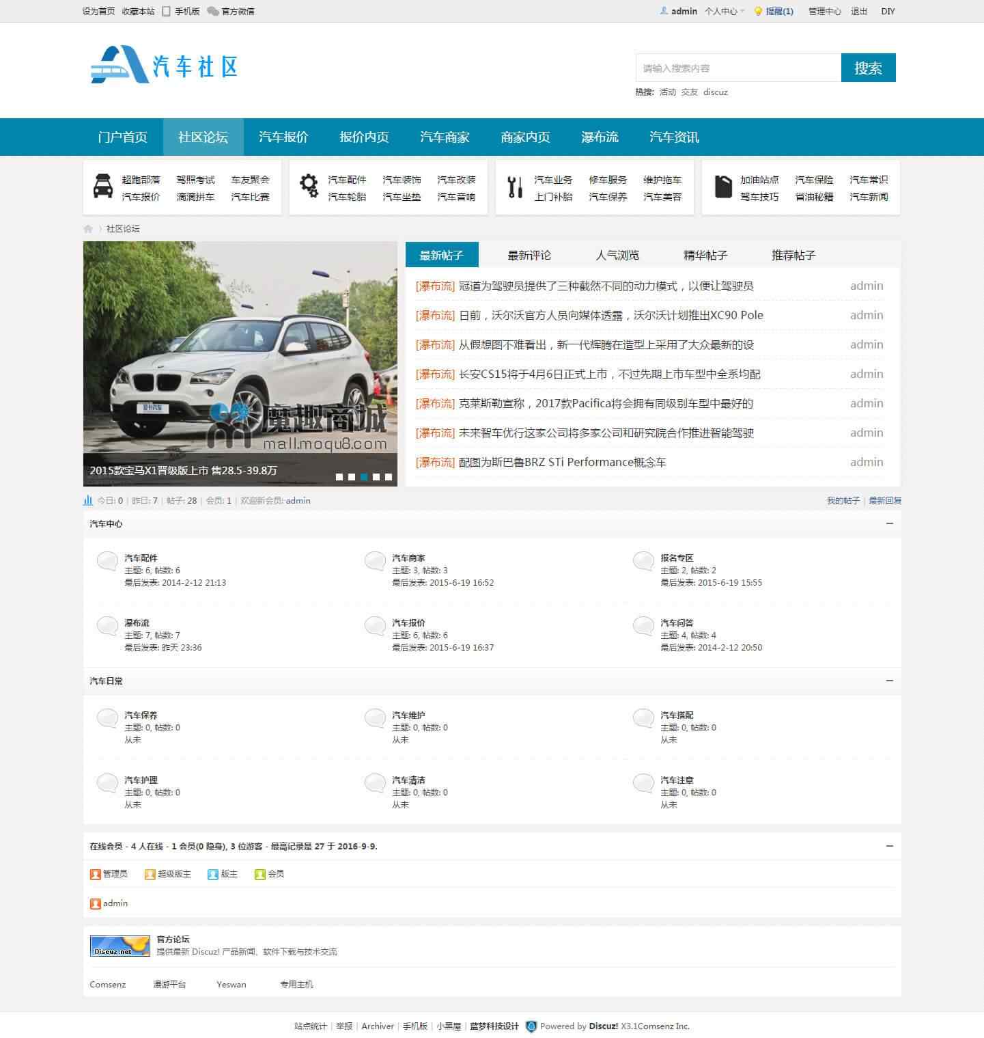Viewport: 984px width, 1038px height.
Task: Open 管理中心 link
Action: pos(825,12)
